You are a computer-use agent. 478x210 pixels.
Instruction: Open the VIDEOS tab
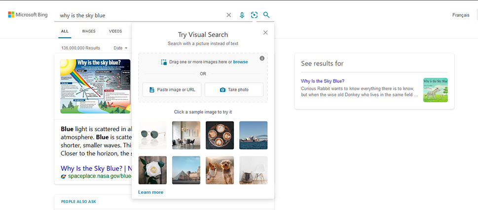[115, 31]
